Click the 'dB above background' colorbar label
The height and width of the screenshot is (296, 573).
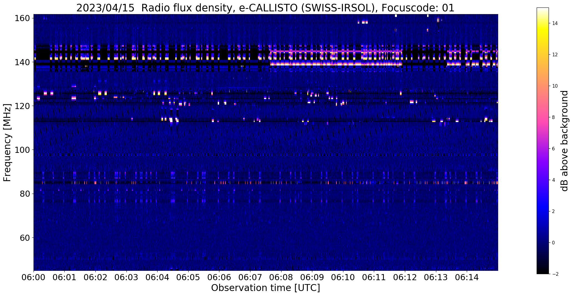coord(564,141)
